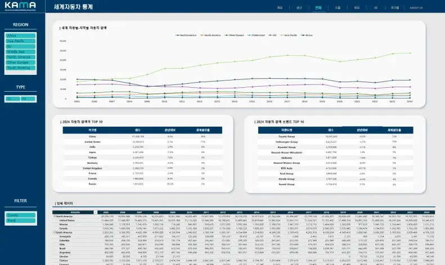Image resolution: width=445 pixels, height=265 pixels.
Task: Click the Mexico row in data table
Action: click(x=244, y=224)
